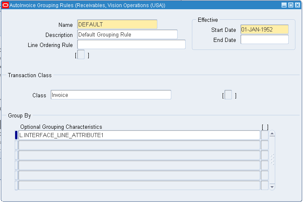Open the flexfield box beside the Class field
303x203 pixels.
228,95
